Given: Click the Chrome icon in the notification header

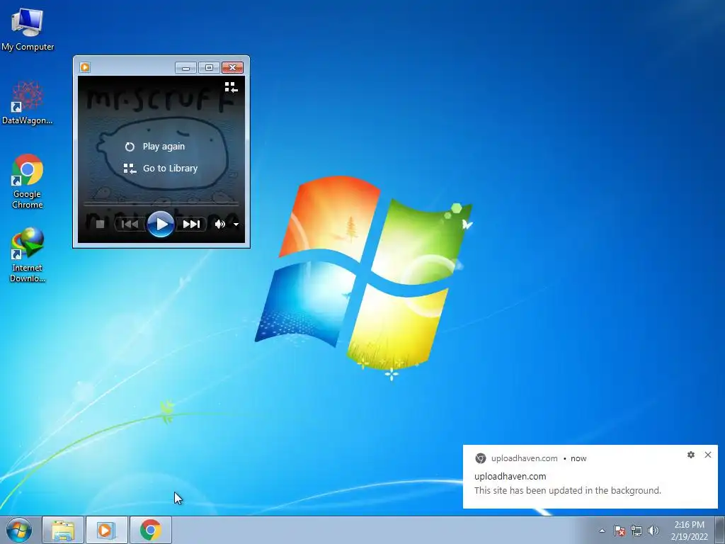Looking at the screenshot, I should point(481,458).
